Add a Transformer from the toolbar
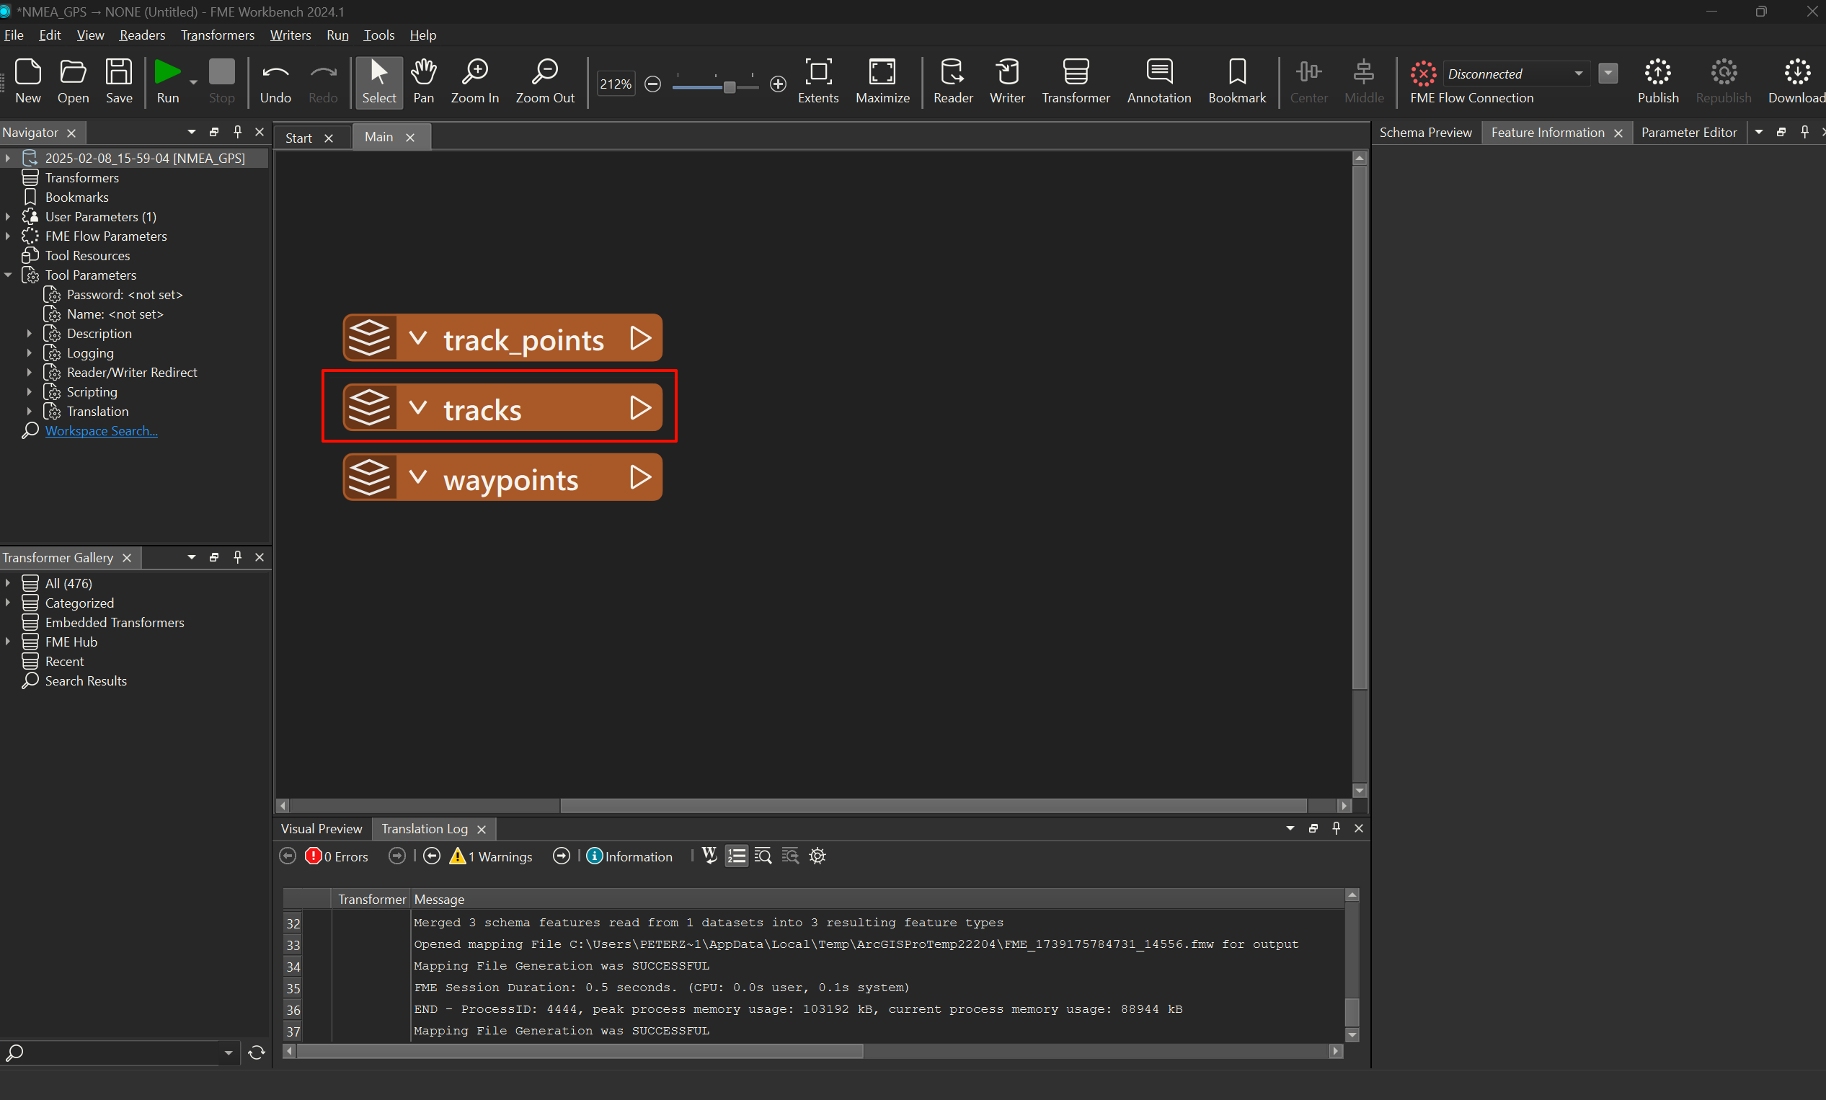This screenshot has height=1100, width=1826. [x=1076, y=81]
